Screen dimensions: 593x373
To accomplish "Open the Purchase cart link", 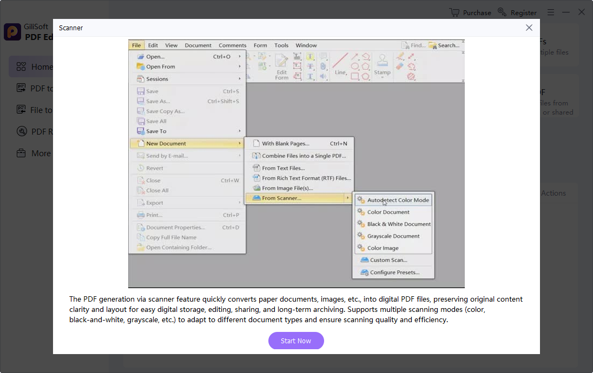I will coord(470,12).
